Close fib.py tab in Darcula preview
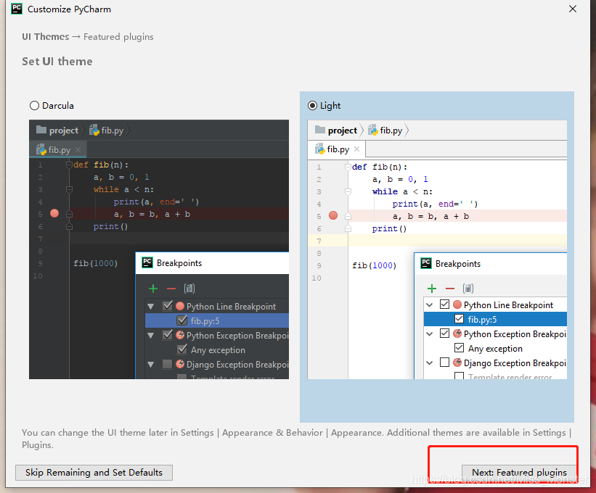The width and height of the screenshot is (596, 493). 78,149
